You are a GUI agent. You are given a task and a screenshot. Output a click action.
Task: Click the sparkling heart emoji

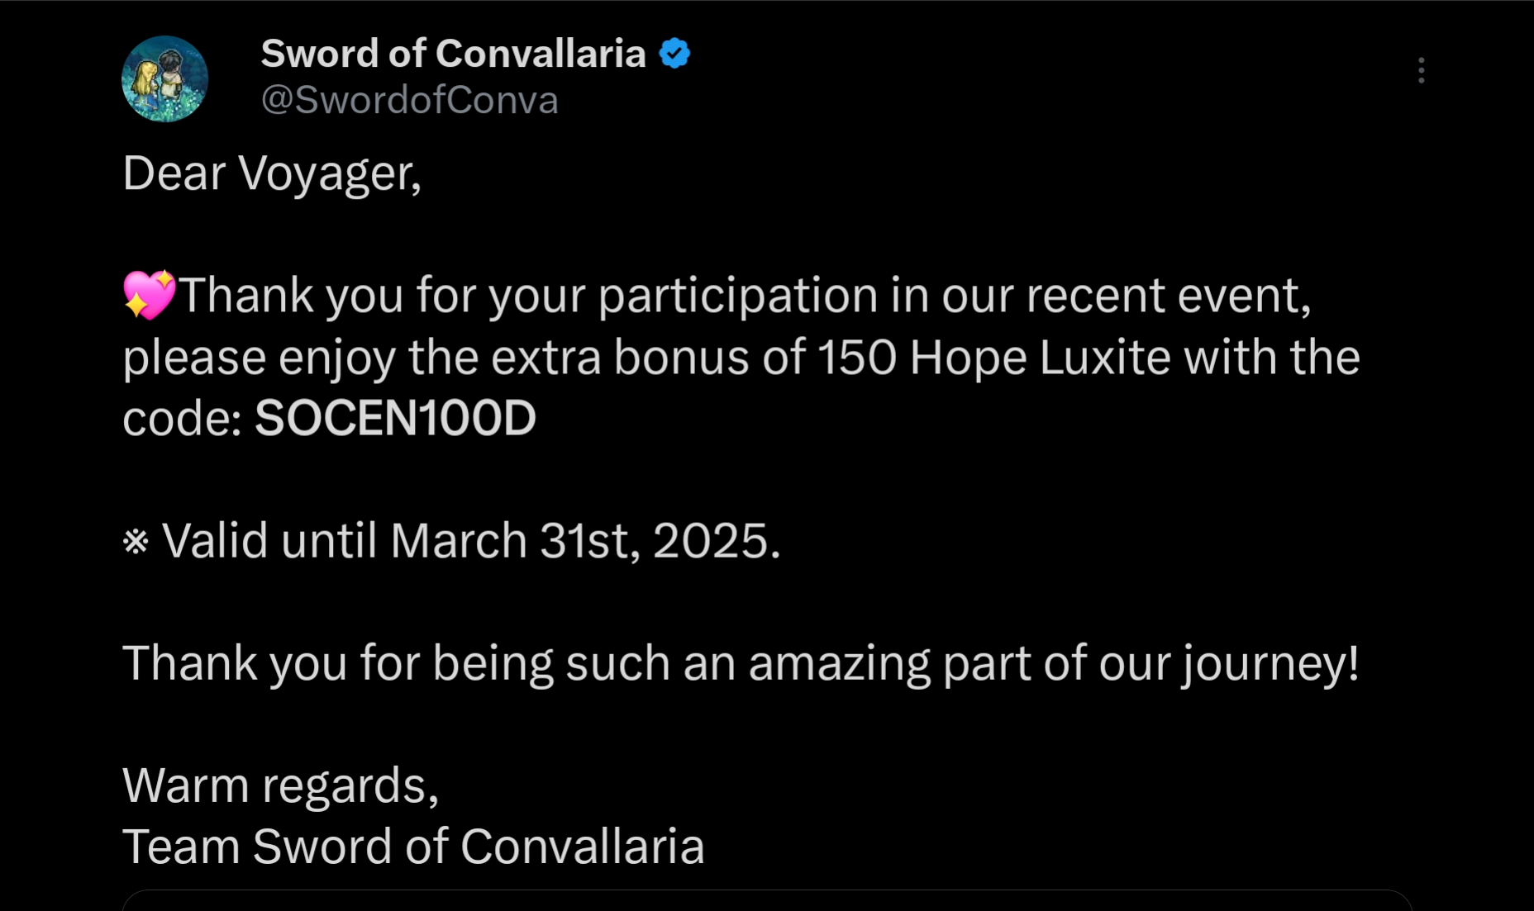tap(150, 295)
